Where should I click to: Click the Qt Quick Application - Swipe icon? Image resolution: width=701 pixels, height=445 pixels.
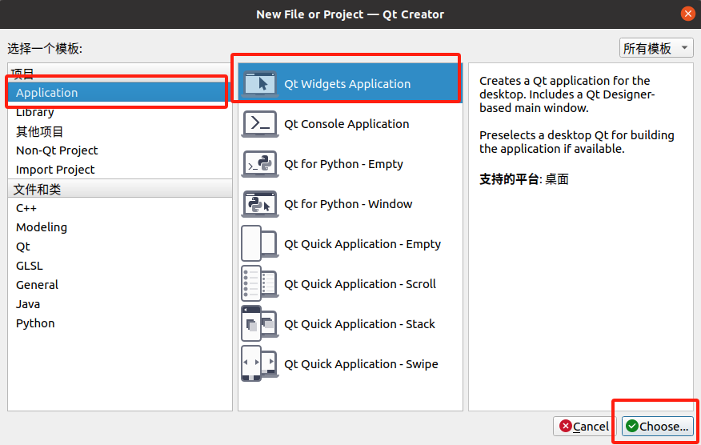pyautogui.click(x=260, y=363)
